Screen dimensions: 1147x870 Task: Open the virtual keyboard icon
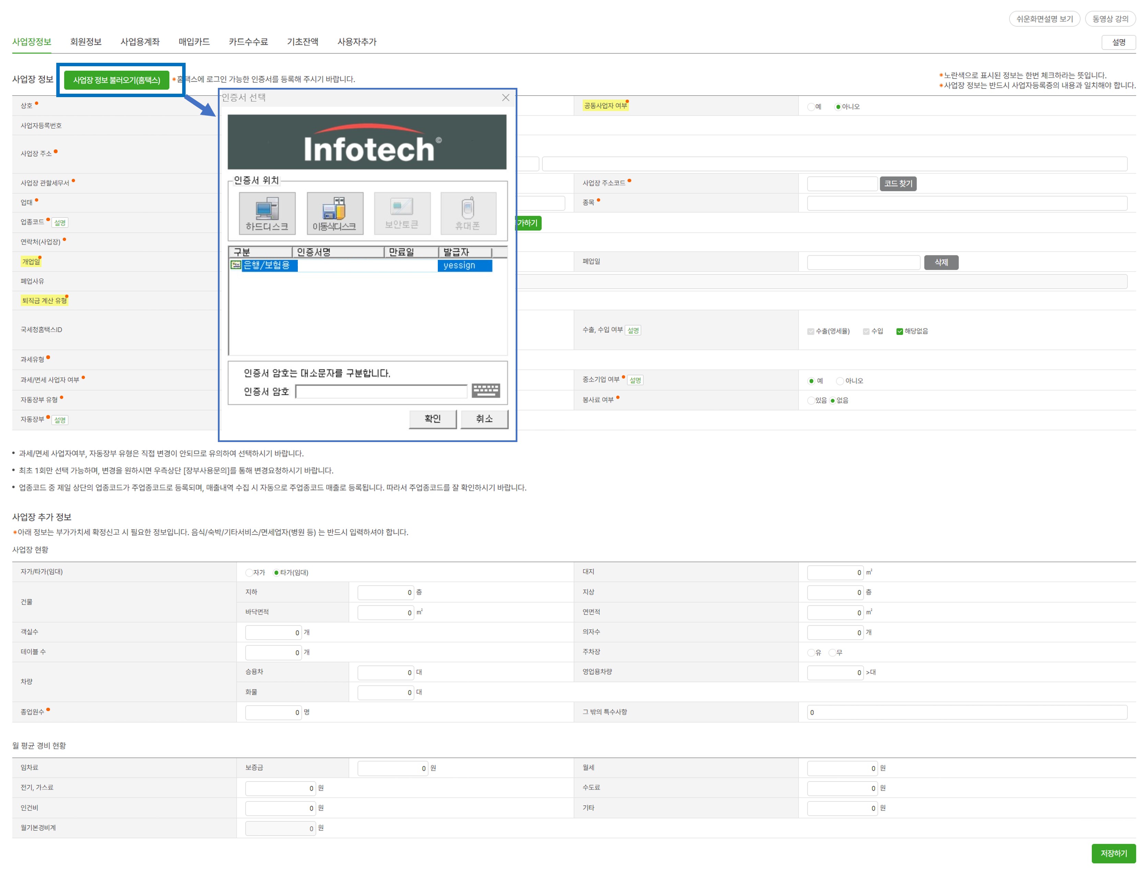[x=485, y=390]
